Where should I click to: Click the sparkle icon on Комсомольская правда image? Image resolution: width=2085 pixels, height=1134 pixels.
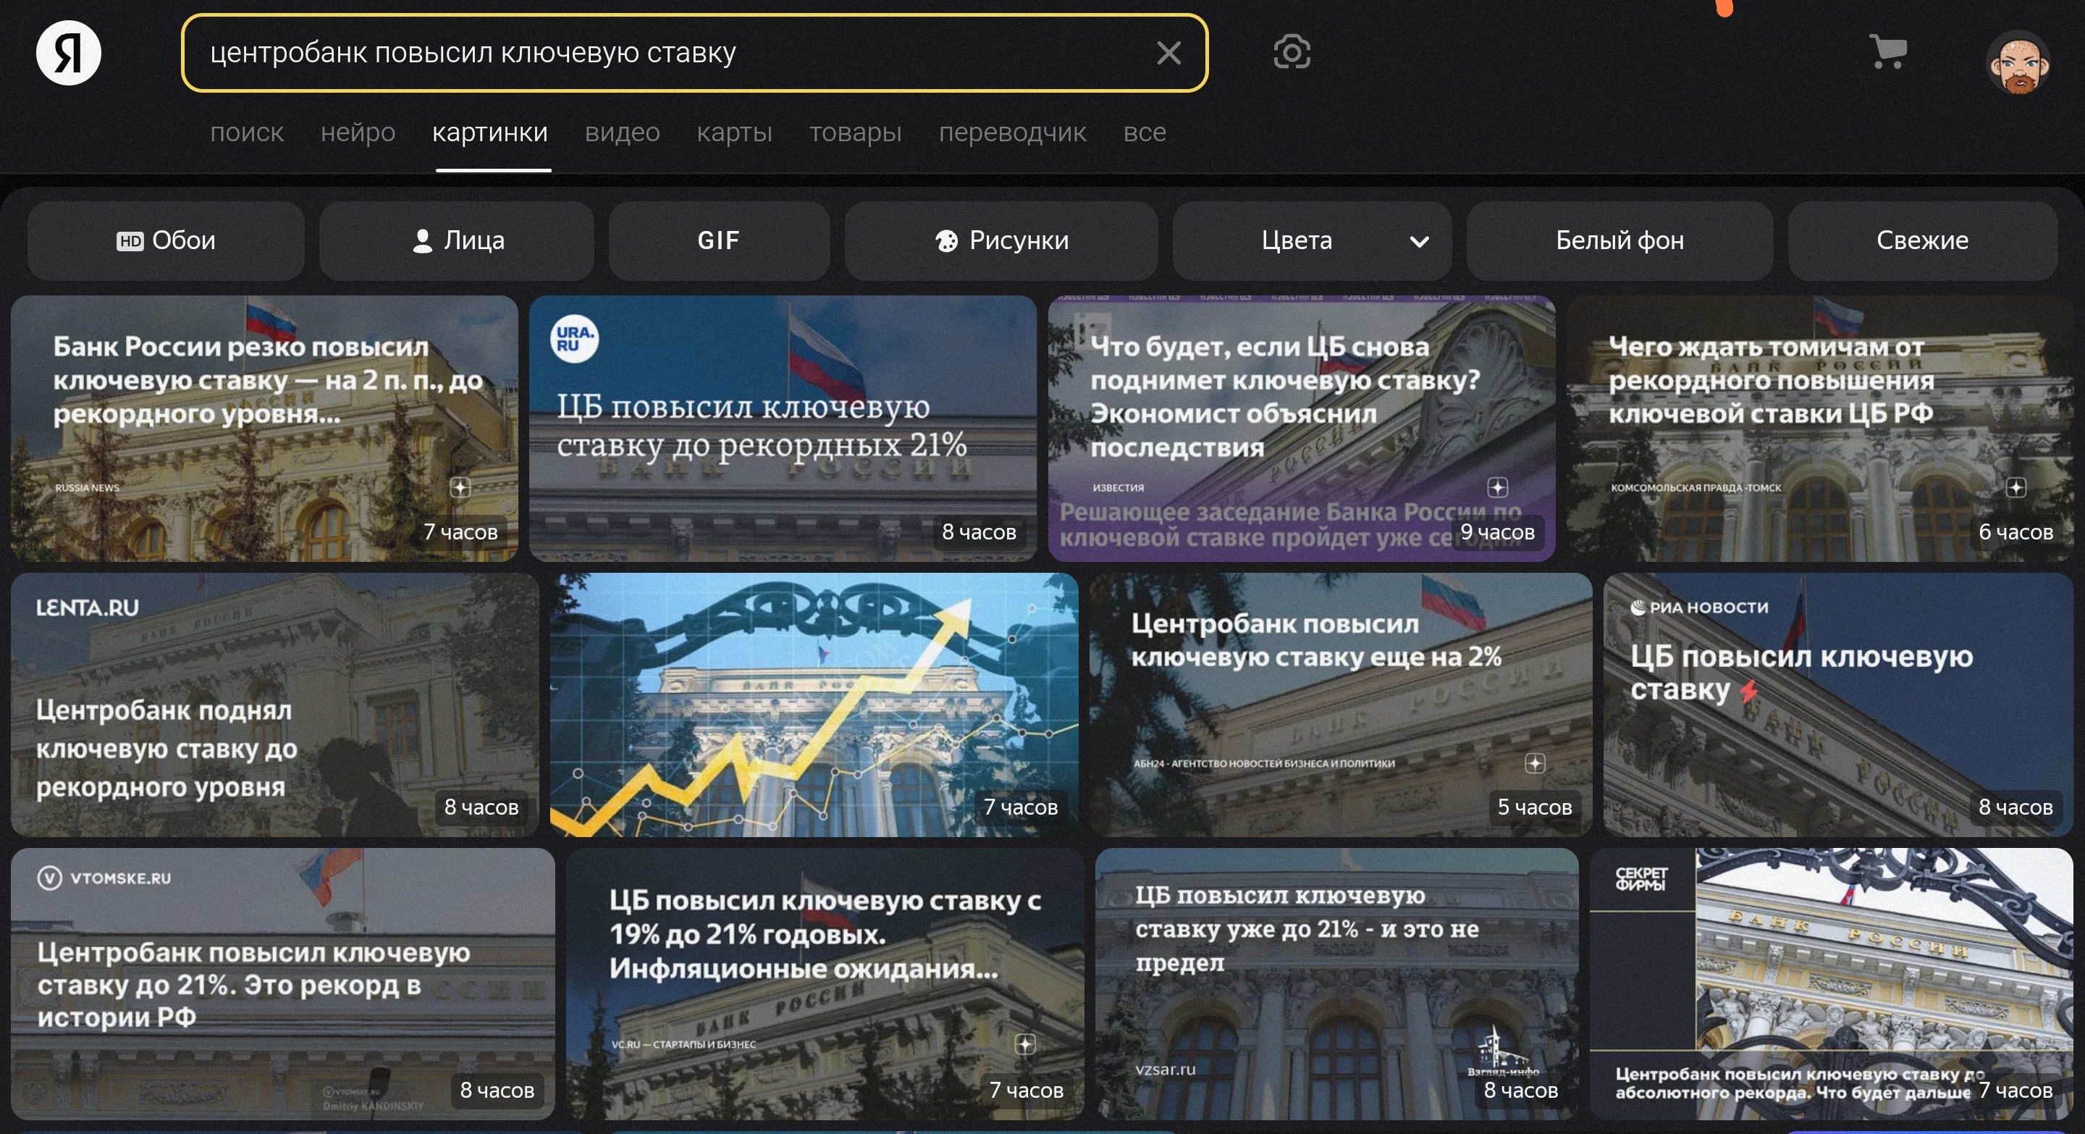[x=2016, y=487]
